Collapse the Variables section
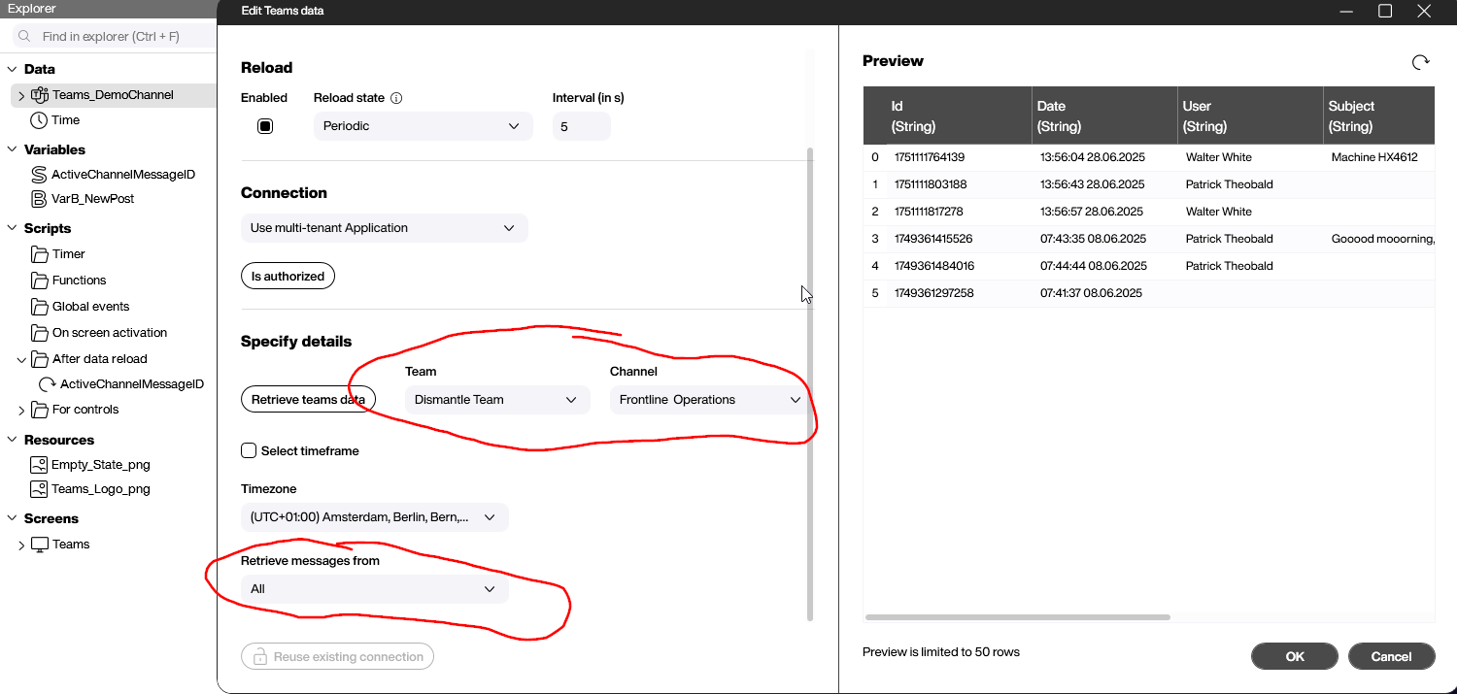This screenshot has width=1457, height=694. tap(12, 150)
